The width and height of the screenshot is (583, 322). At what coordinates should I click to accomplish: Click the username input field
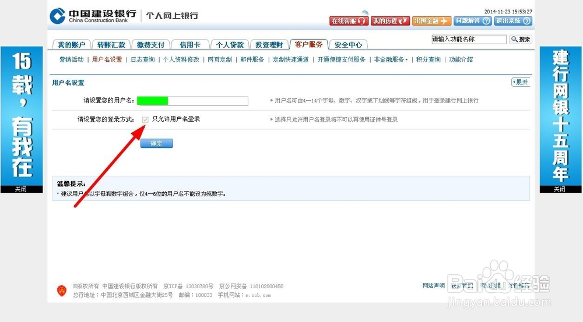[192, 101]
